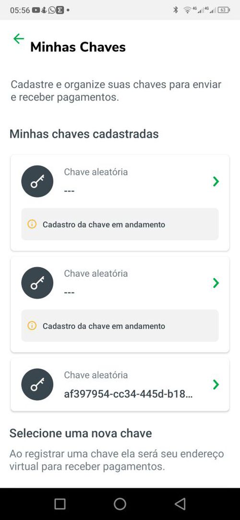Tap the first 'Chave aleatória' label
The height and width of the screenshot is (520, 240).
pos(96,172)
